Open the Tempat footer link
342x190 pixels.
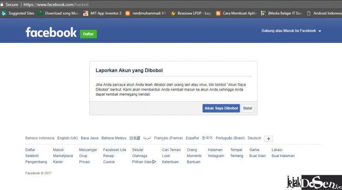[x=236, y=150]
